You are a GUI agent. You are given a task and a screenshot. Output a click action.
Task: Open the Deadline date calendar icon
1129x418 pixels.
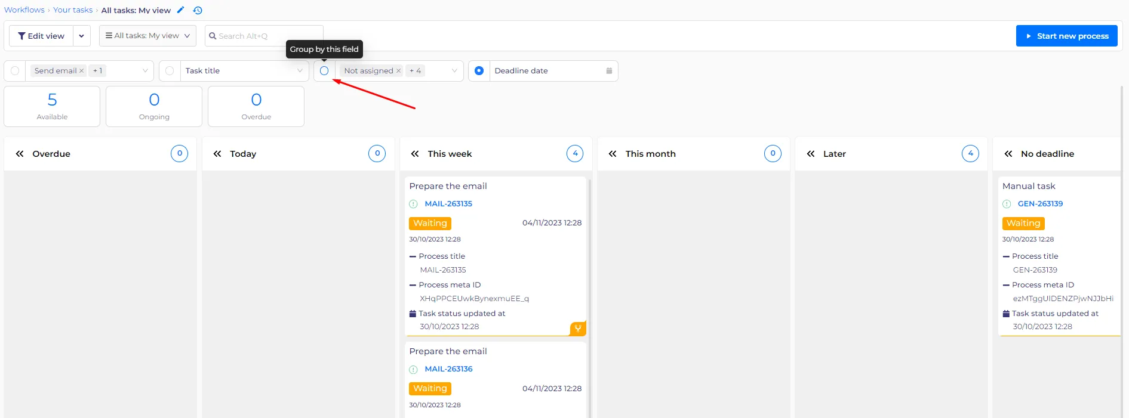pyautogui.click(x=609, y=71)
